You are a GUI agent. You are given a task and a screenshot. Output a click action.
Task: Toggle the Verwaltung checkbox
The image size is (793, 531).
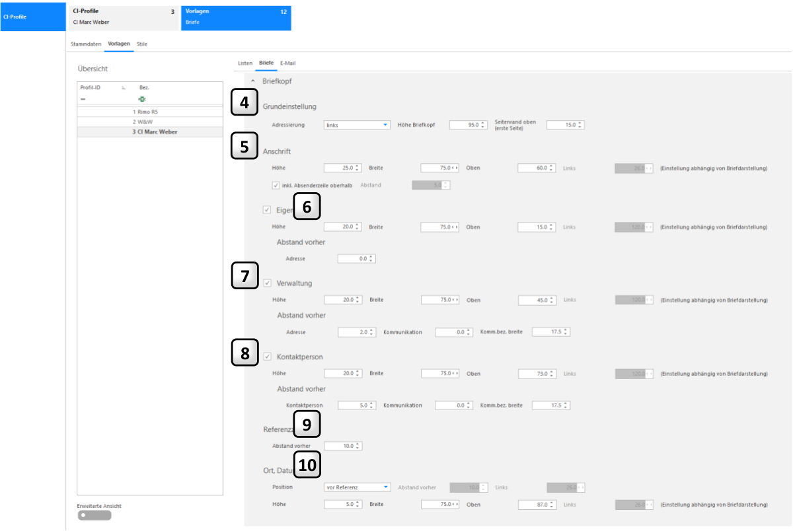pyautogui.click(x=268, y=283)
